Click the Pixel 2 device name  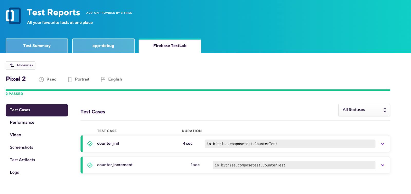point(16,79)
